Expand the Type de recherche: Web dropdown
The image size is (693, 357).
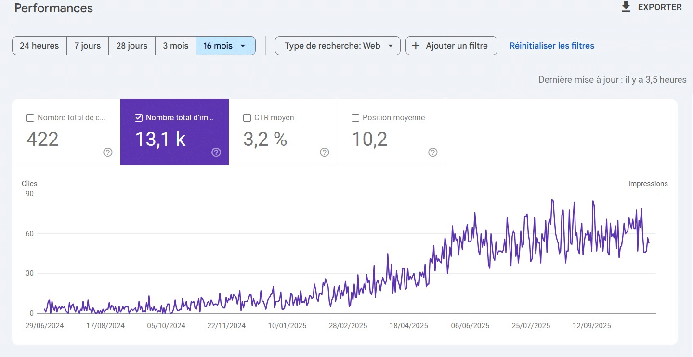pyautogui.click(x=338, y=46)
